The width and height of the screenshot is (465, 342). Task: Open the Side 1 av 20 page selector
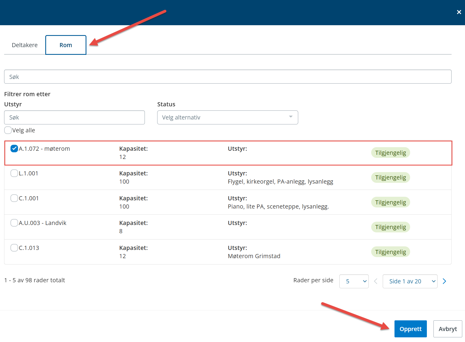[x=410, y=281]
